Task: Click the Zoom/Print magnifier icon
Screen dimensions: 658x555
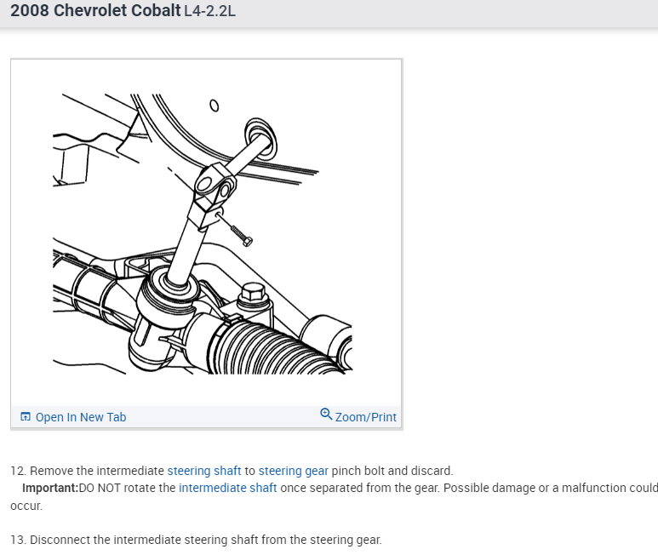Action: 326,414
